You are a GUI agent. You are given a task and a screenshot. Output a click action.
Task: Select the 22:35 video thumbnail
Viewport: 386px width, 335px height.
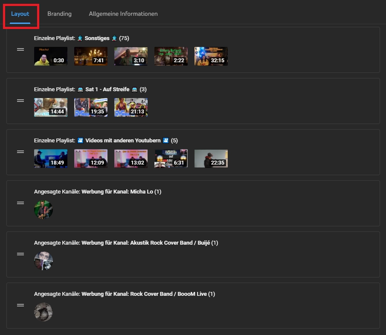click(x=211, y=159)
